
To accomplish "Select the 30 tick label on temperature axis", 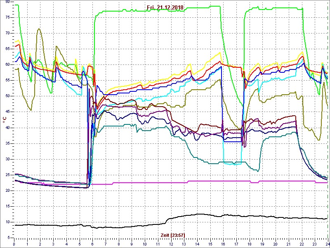I will 7,159.
